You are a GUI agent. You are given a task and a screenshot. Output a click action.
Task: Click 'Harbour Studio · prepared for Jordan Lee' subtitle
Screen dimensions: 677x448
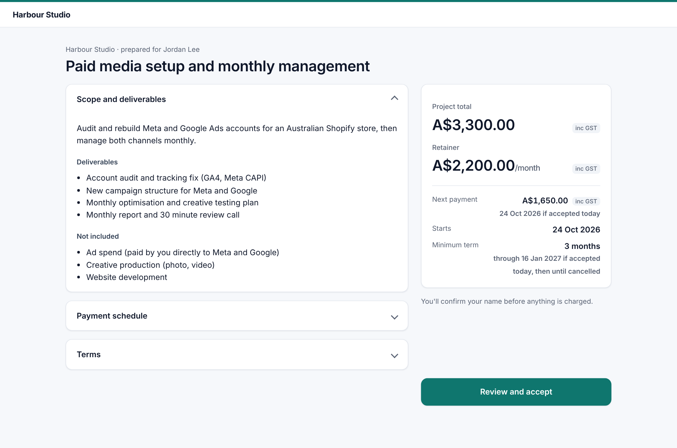[133, 50]
